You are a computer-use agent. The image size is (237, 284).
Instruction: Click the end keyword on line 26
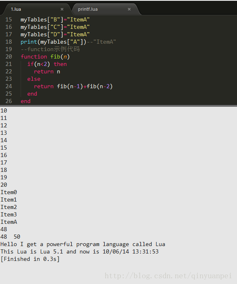point(26,101)
